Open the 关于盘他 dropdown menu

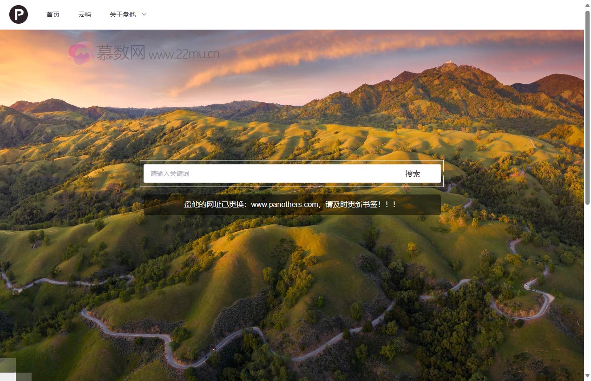click(x=123, y=14)
